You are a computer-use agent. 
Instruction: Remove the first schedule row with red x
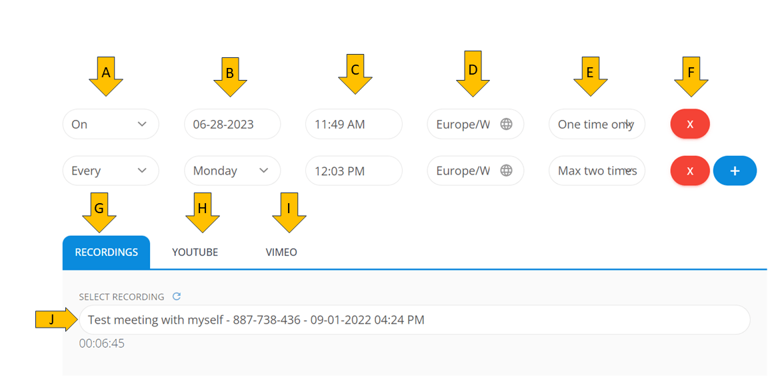690,125
